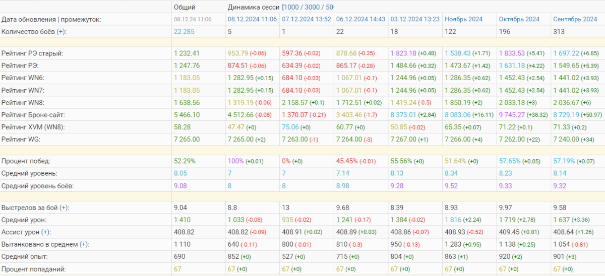Expand the plus next to Выстрелов за бой
605x276 pixels.
click(x=64, y=208)
